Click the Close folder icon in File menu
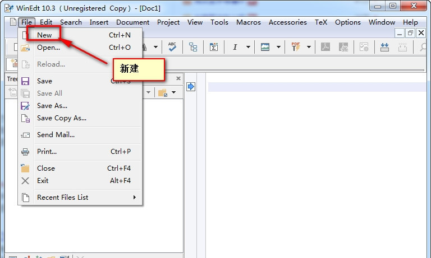 coord(25,168)
